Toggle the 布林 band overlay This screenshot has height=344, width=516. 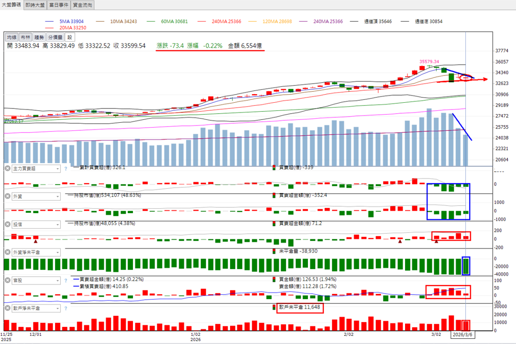click(25, 37)
